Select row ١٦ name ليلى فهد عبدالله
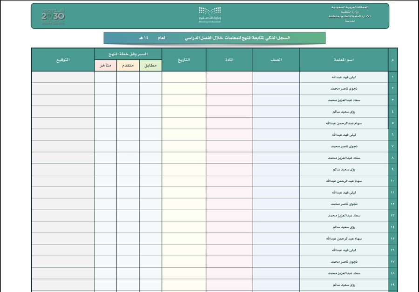 [344, 250]
